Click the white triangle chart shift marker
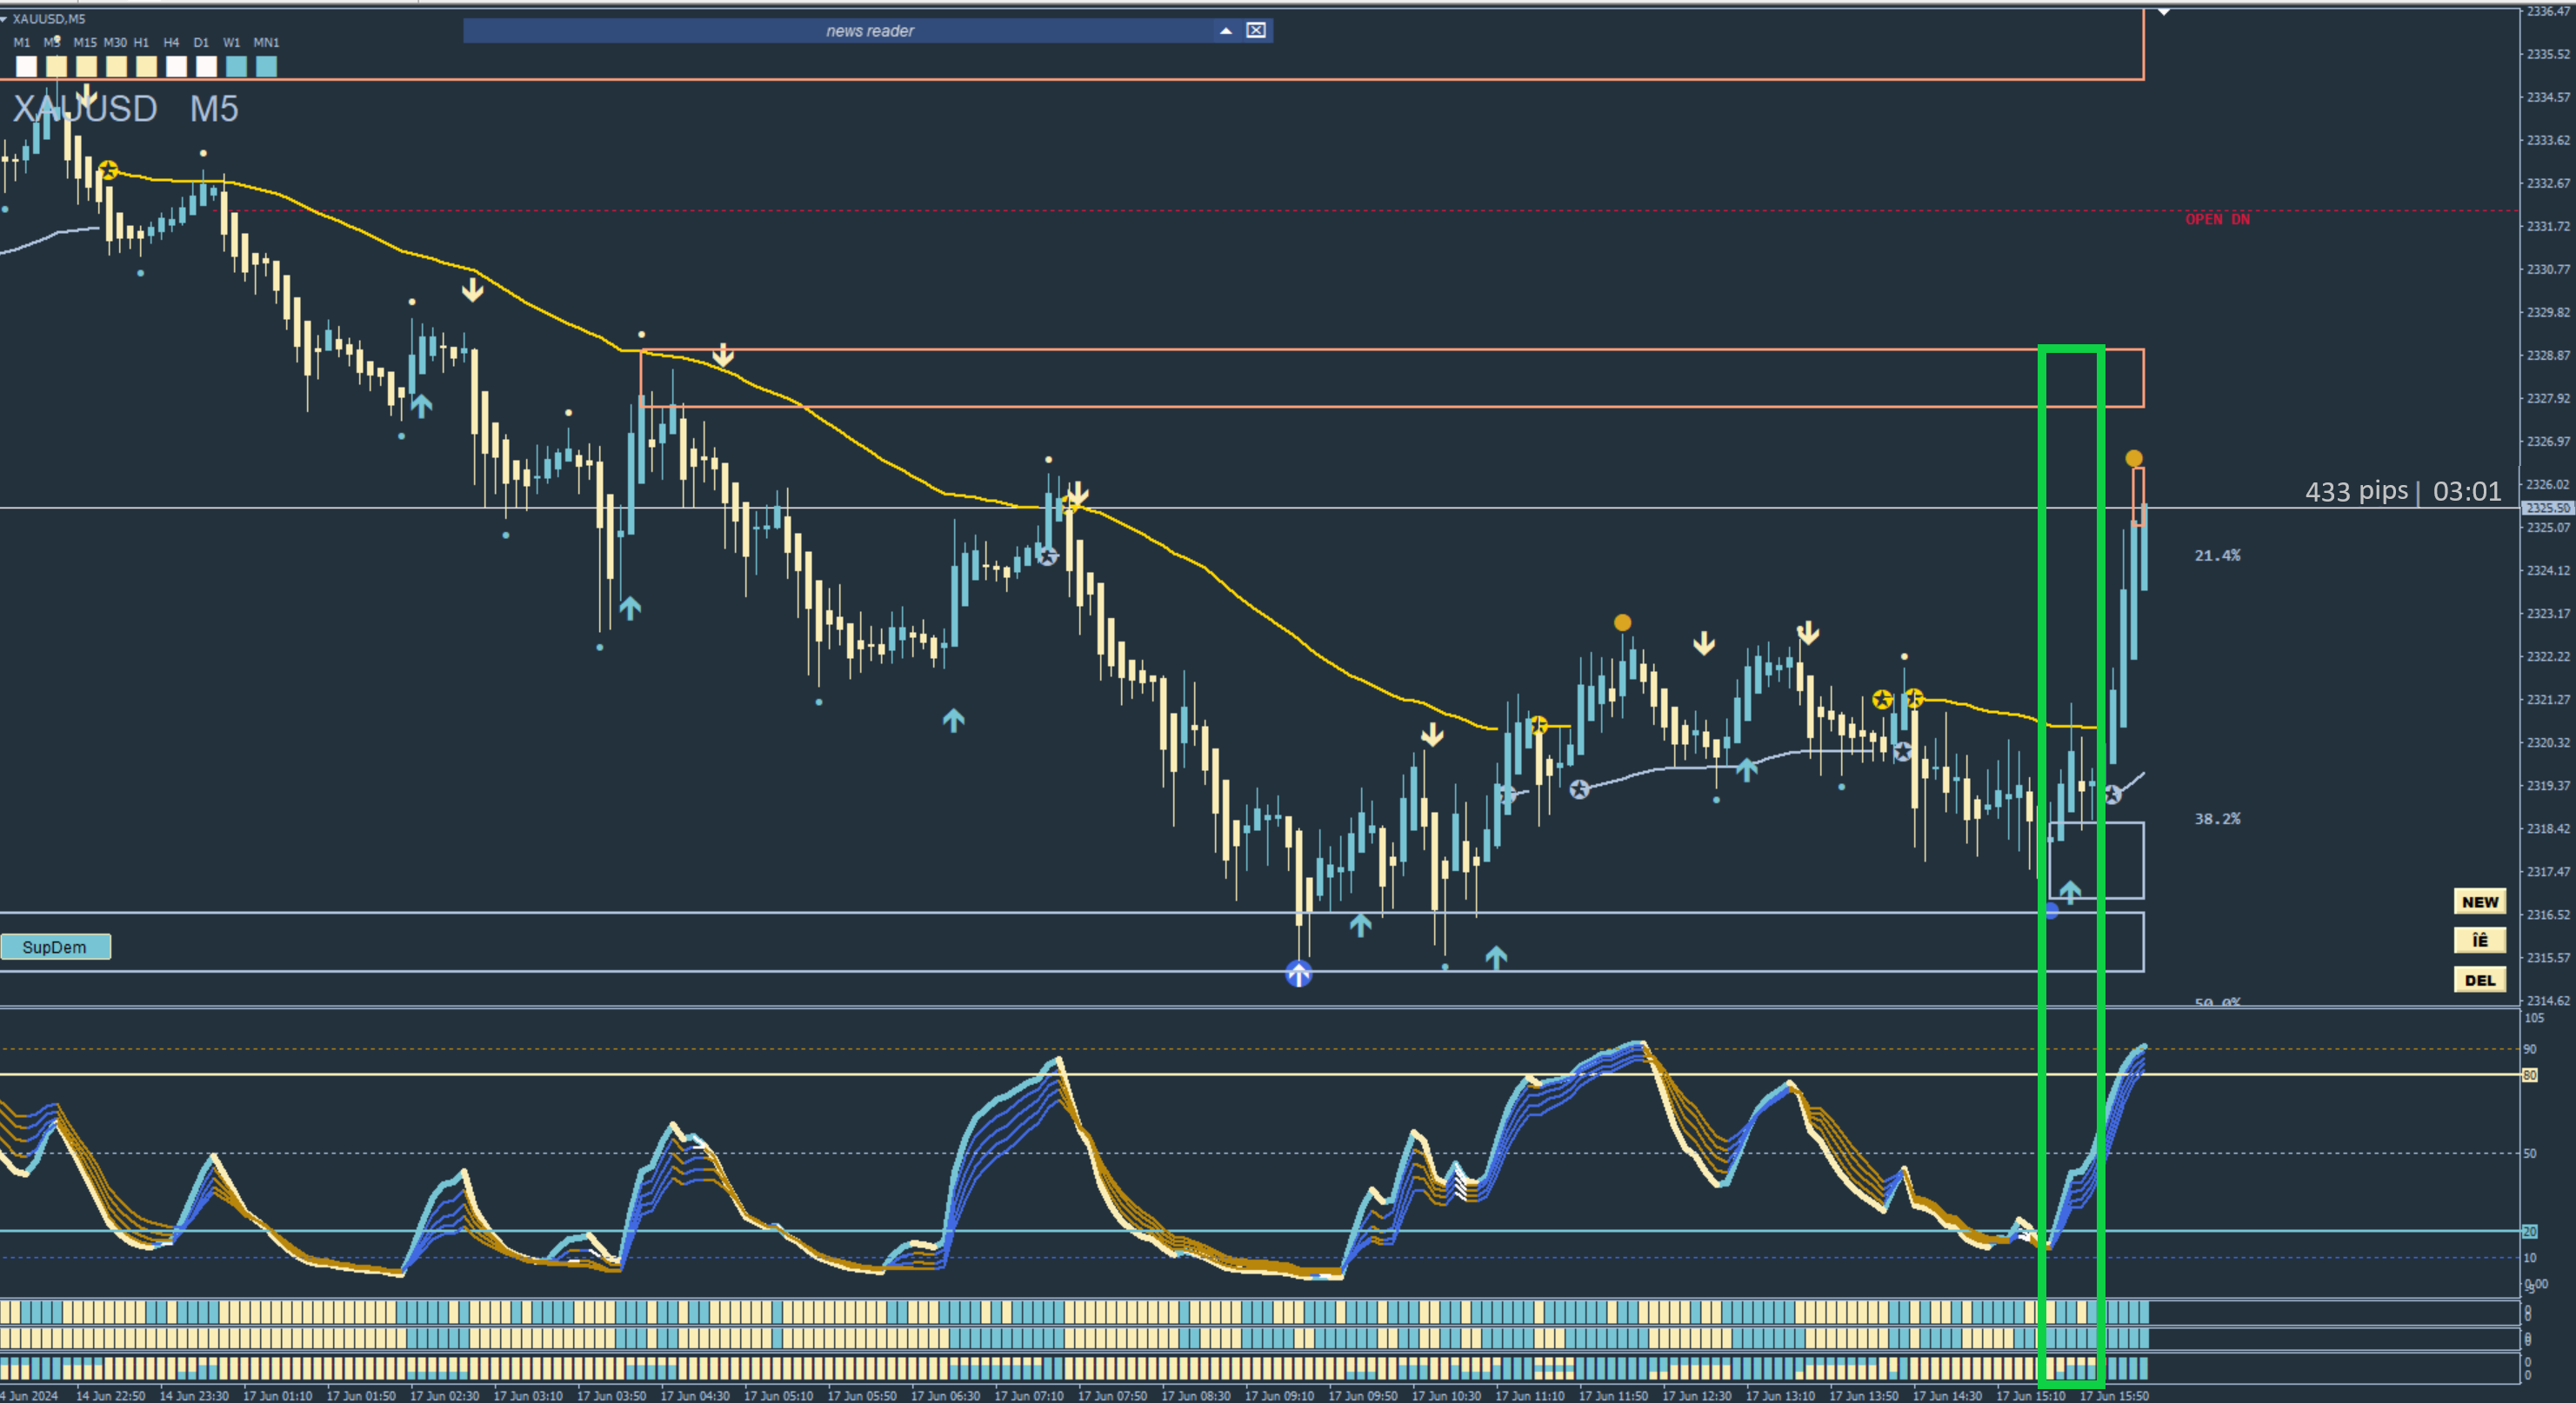This screenshot has height=1403, width=2576. pos(2163,12)
